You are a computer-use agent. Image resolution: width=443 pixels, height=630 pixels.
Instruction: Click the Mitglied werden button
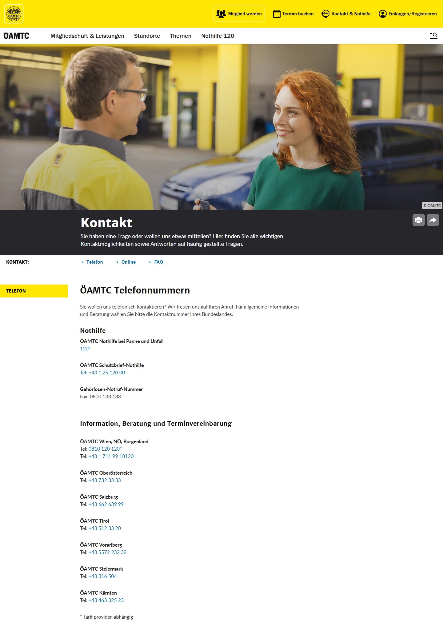point(239,14)
